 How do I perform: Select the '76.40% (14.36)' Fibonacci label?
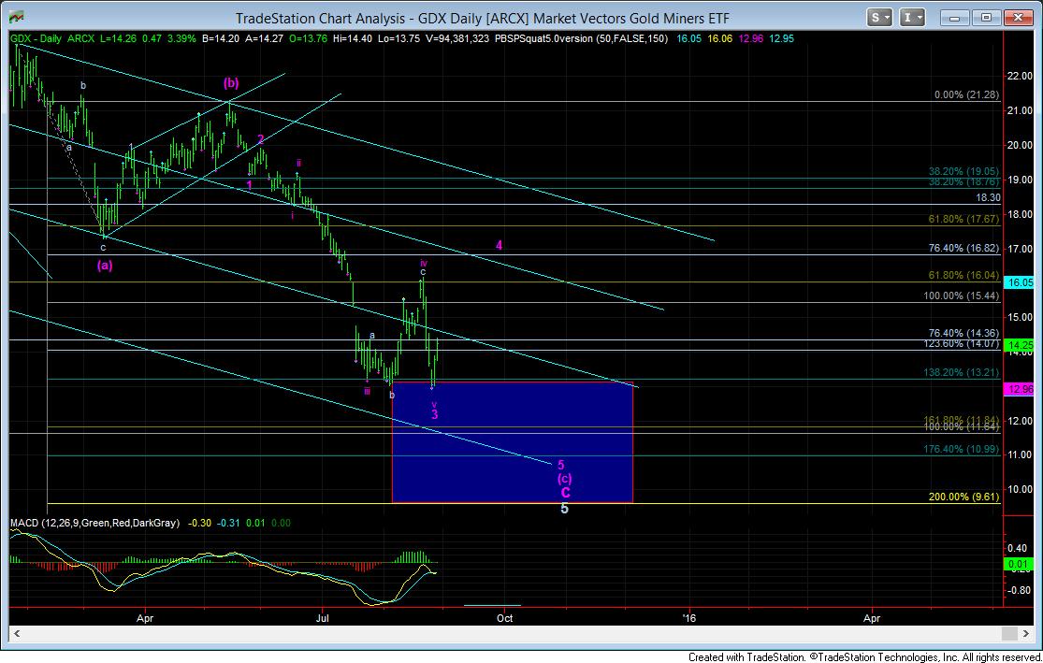tap(963, 333)
